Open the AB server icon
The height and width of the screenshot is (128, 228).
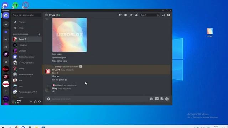[6, 54]
